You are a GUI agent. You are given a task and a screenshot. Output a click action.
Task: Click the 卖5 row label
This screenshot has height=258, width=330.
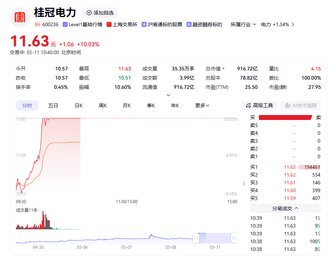click(254, 125)
